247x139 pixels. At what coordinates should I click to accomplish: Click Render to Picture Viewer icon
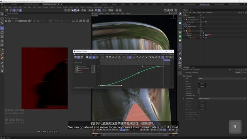click(x=168, y=10)
